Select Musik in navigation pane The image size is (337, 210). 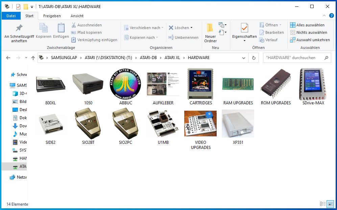[x=20, y=134]
